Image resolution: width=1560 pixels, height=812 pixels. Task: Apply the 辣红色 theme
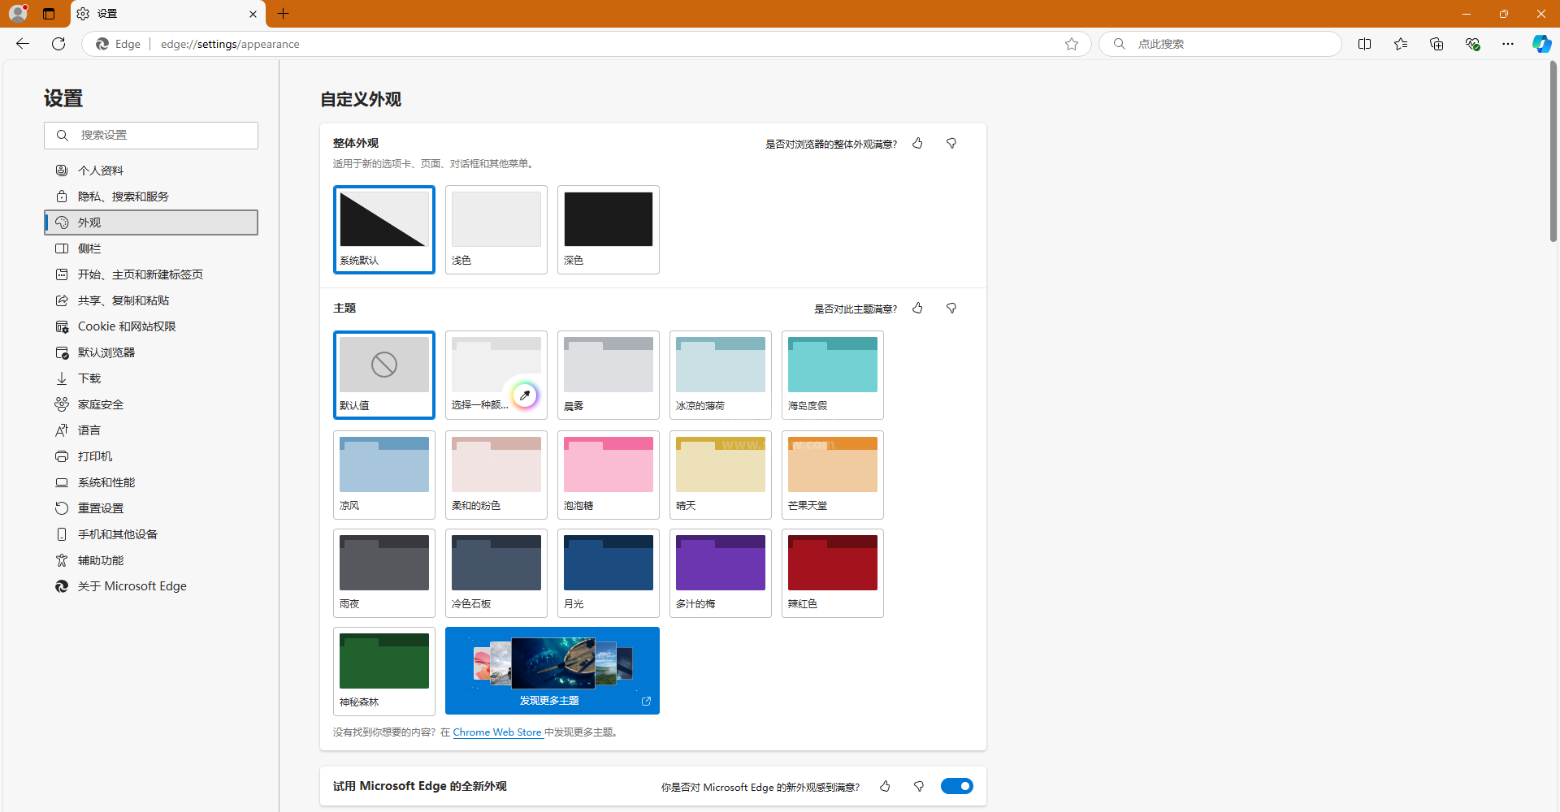[x=833, y=573]
